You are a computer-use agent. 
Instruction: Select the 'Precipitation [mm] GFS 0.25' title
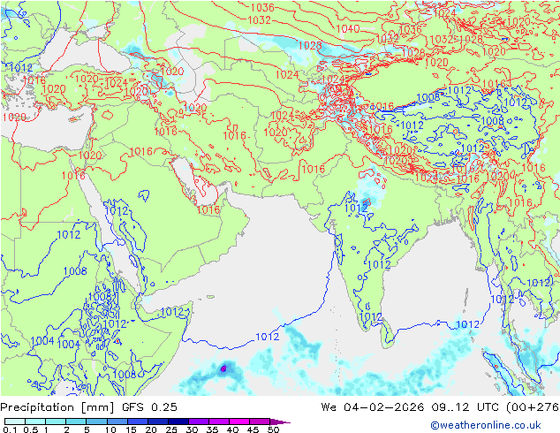point(88,407)
